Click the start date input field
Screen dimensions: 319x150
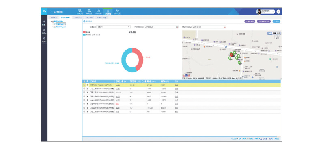click(x=160, y=27)
